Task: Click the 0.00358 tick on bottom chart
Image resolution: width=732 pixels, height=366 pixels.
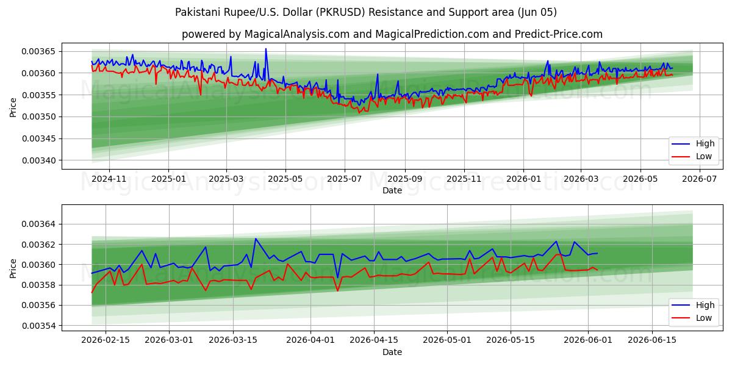Action: point(40,285)
